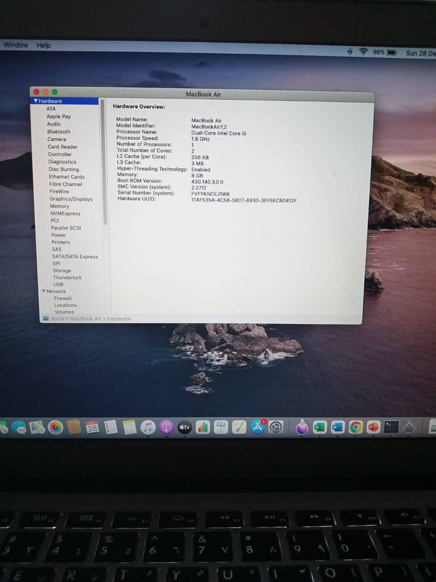436x582 pixels.
Task: Open the Maps app in the dock
Action: (x=37, y=427)
